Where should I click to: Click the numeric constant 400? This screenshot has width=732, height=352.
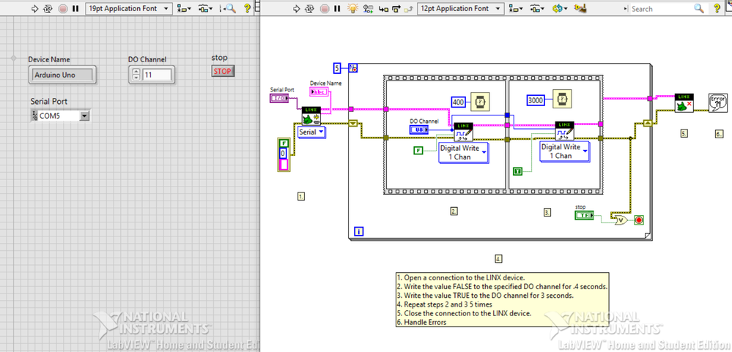pos(459,102)
